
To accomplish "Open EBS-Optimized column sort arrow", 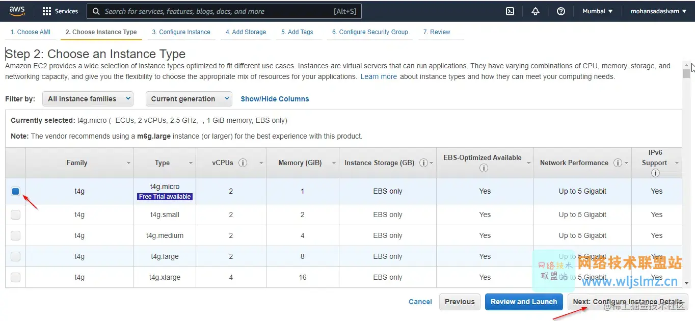I will click(528, 163).
